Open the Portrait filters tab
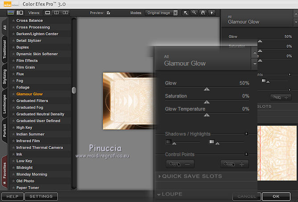This screenshot has height=202, width=298. (4, 130)
